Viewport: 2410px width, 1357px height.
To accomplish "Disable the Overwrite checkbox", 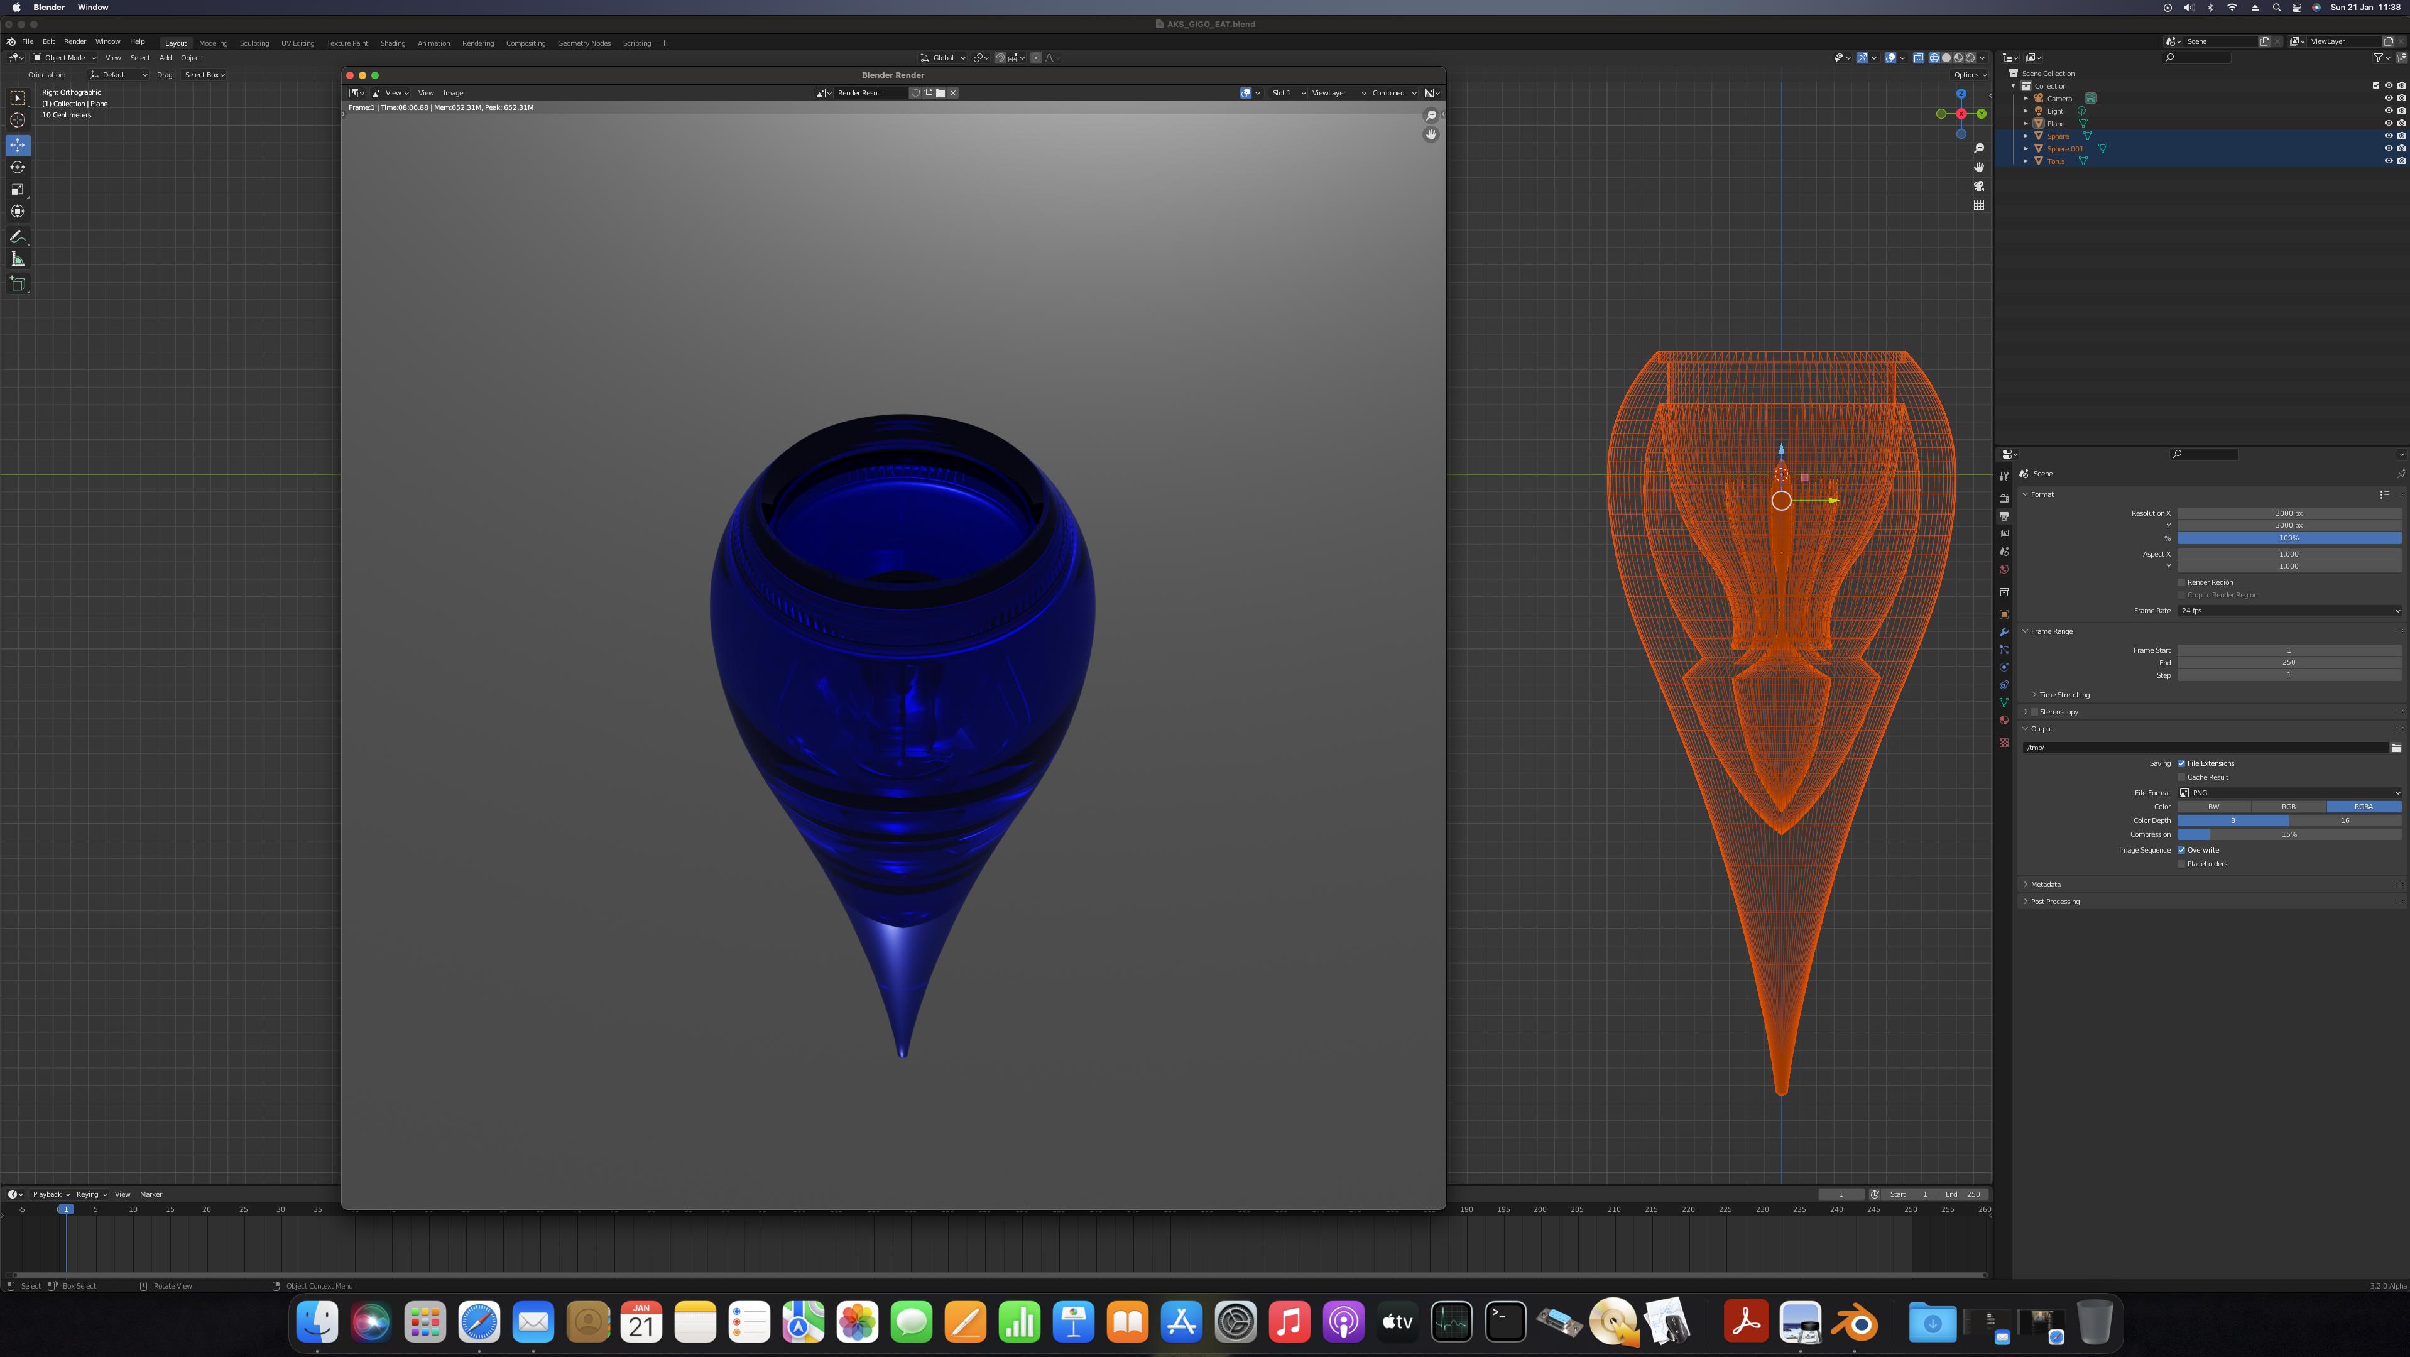I will (x=2182, y=850).
